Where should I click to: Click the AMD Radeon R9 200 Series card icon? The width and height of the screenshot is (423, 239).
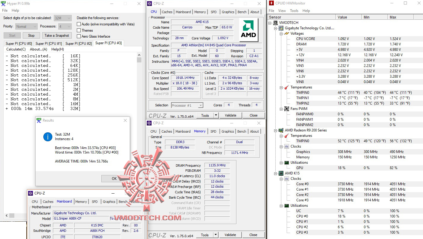(x=281, y=130)
